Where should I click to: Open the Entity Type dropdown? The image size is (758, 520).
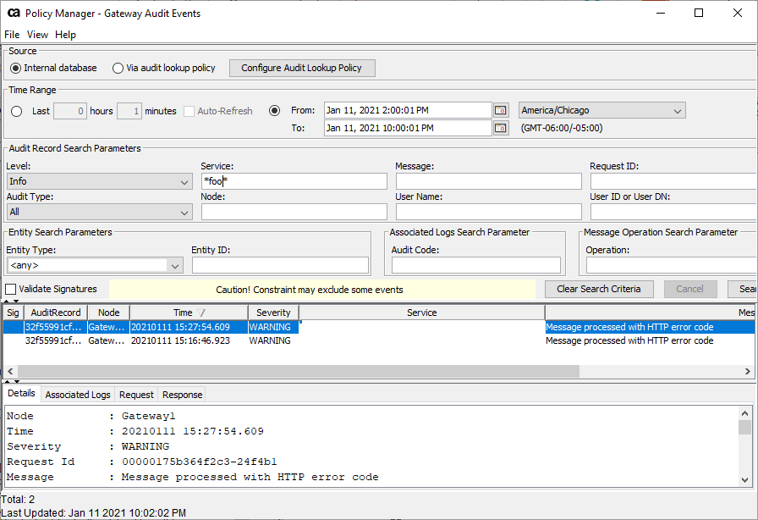(x=96, y=265)
